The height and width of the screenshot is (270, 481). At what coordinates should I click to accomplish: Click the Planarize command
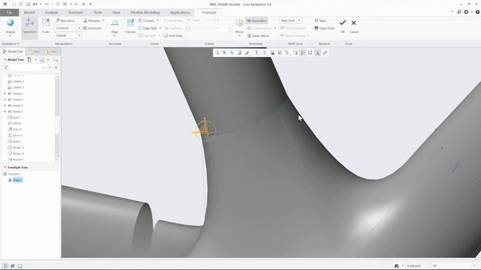tap(92, 20)
